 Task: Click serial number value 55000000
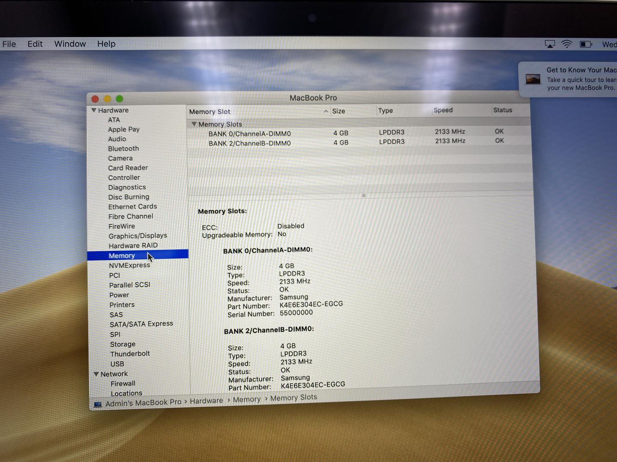[x=296, y=313]
